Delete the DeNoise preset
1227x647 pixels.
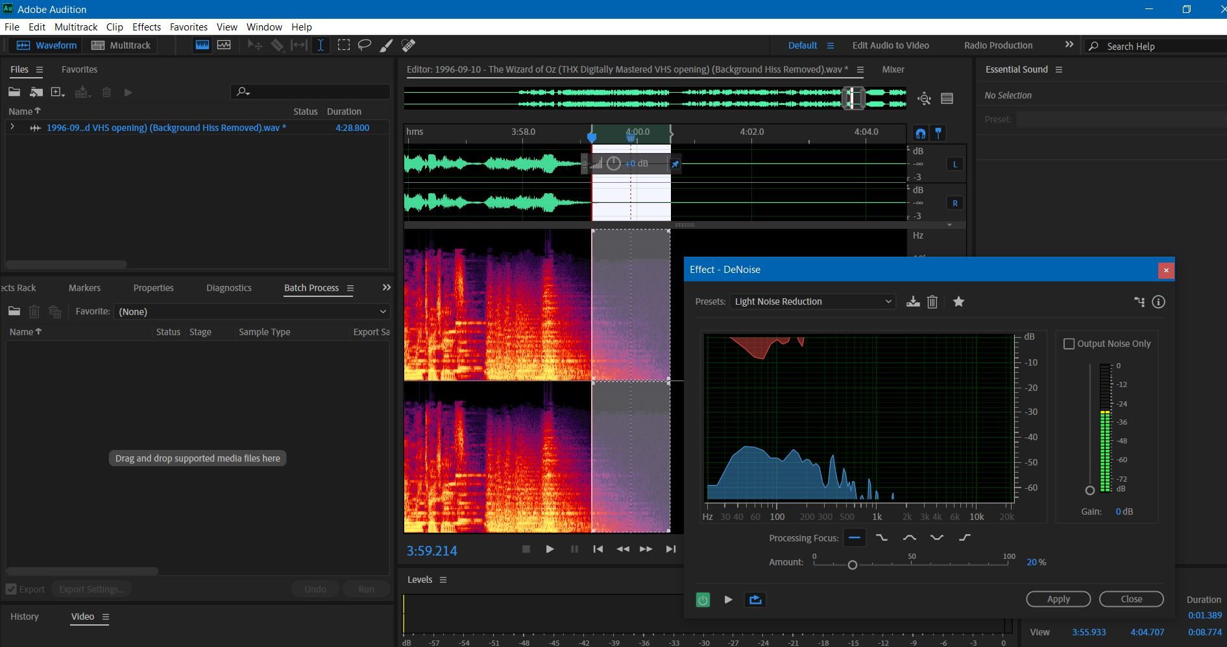click(932, 301)
